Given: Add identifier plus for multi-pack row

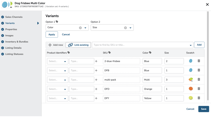Looking at the screenshot, I should 96,80.
